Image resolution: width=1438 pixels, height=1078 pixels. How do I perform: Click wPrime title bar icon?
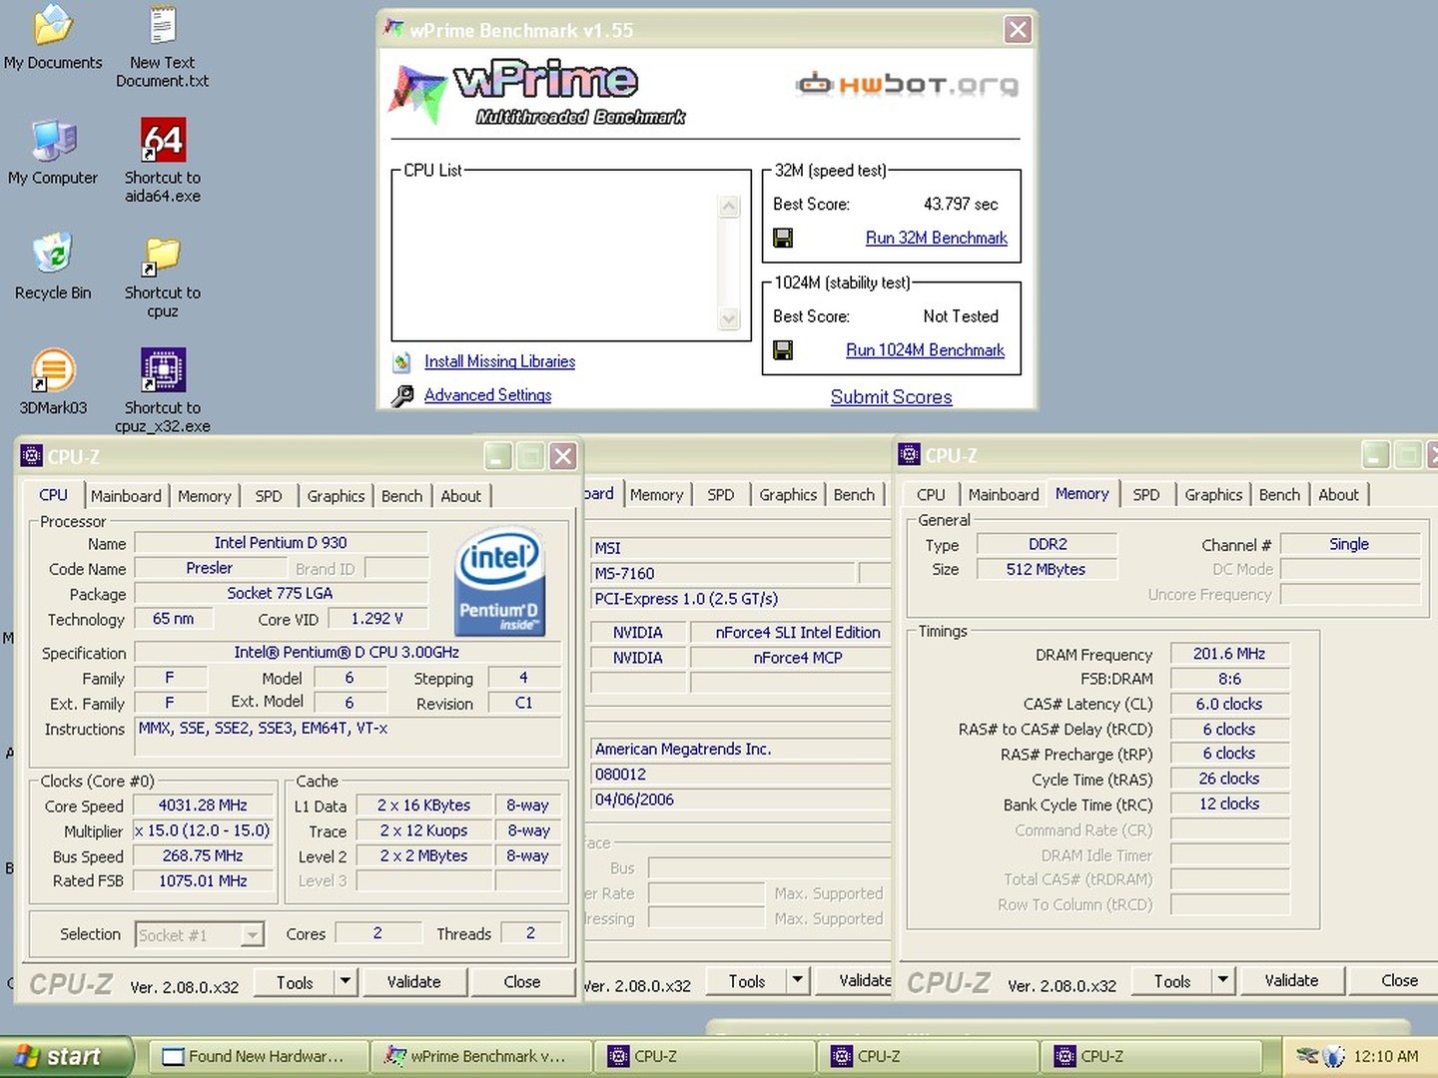point(394,30)
